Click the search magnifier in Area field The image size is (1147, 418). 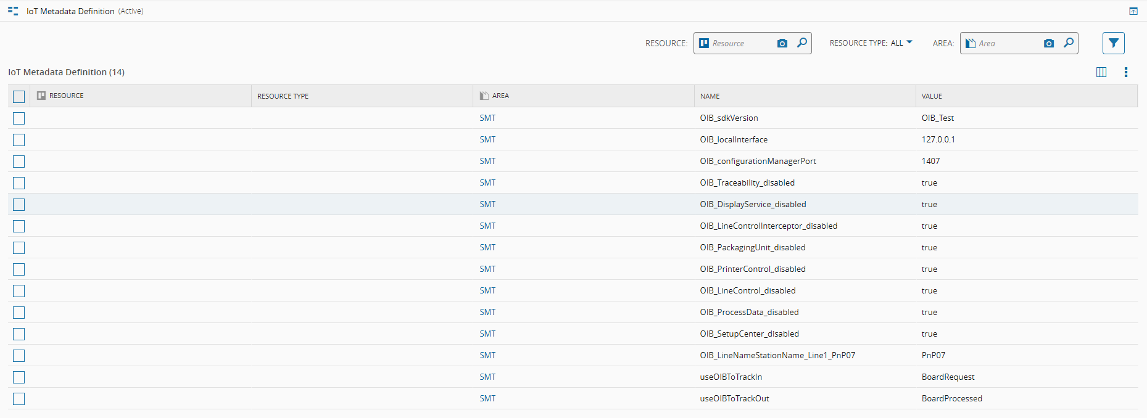[1069, 43]
